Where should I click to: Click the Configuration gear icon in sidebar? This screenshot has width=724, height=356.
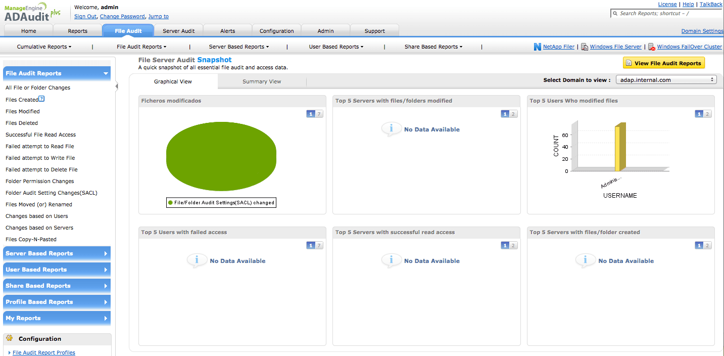coord(10,338)
